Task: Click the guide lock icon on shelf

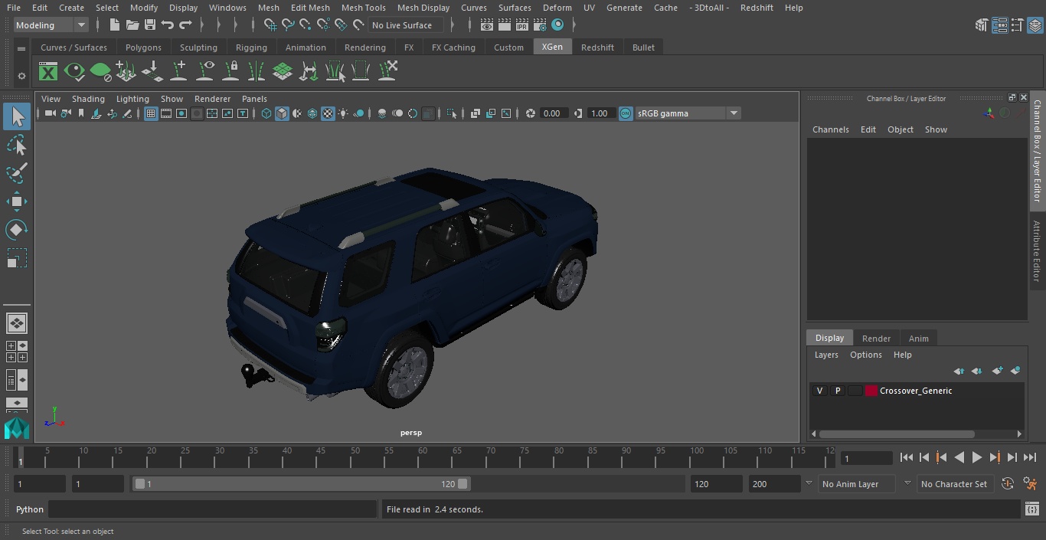Action: tap(230, 72)
